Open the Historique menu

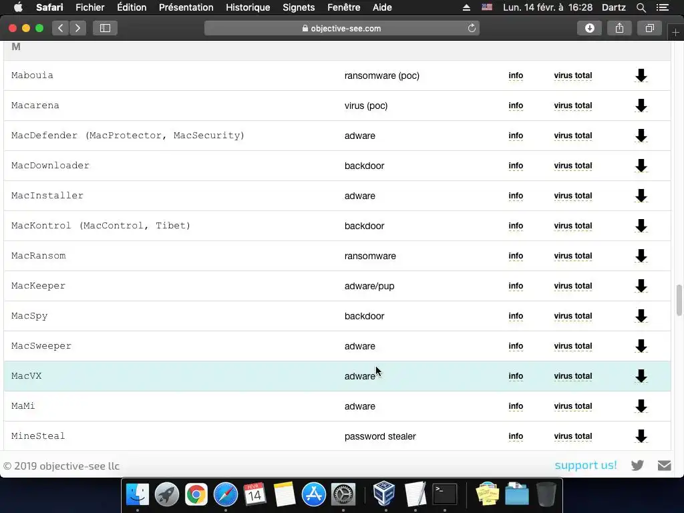click(248, 7)
